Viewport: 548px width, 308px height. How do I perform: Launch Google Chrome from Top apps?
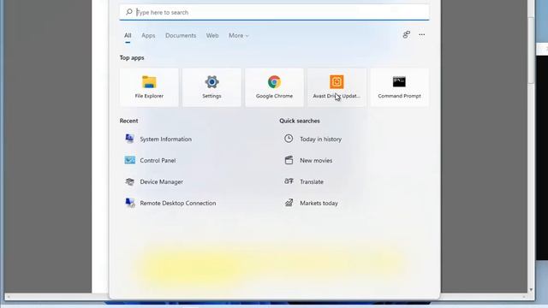274,87
